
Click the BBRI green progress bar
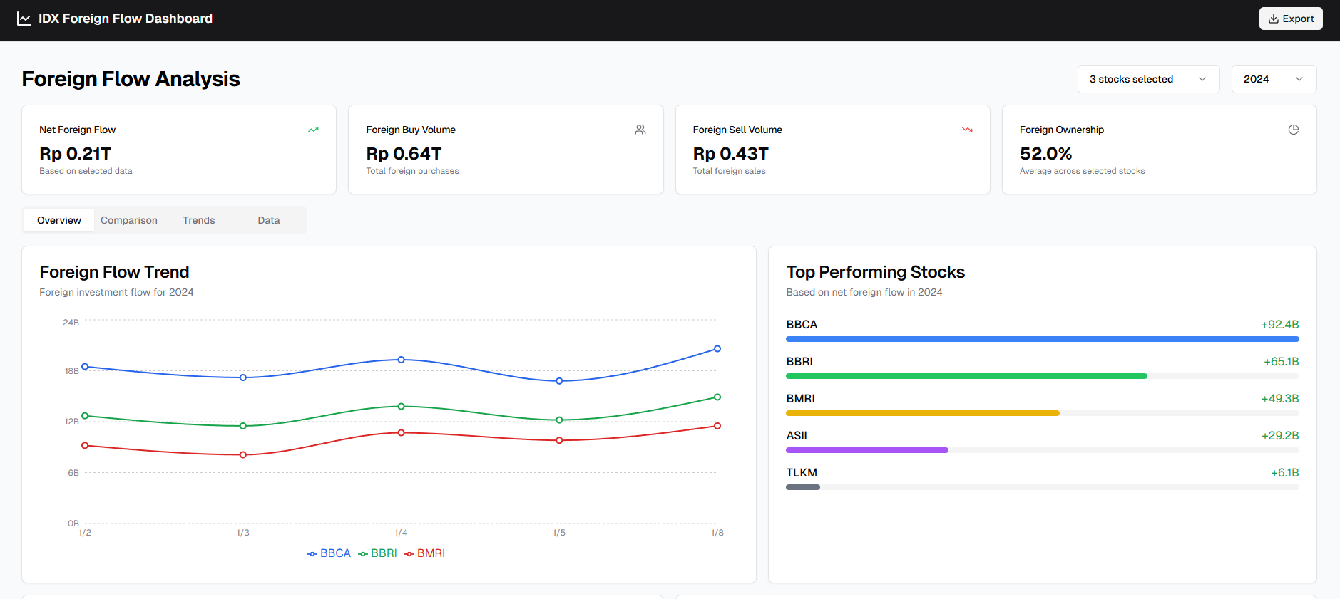click(x=966, y=376)
